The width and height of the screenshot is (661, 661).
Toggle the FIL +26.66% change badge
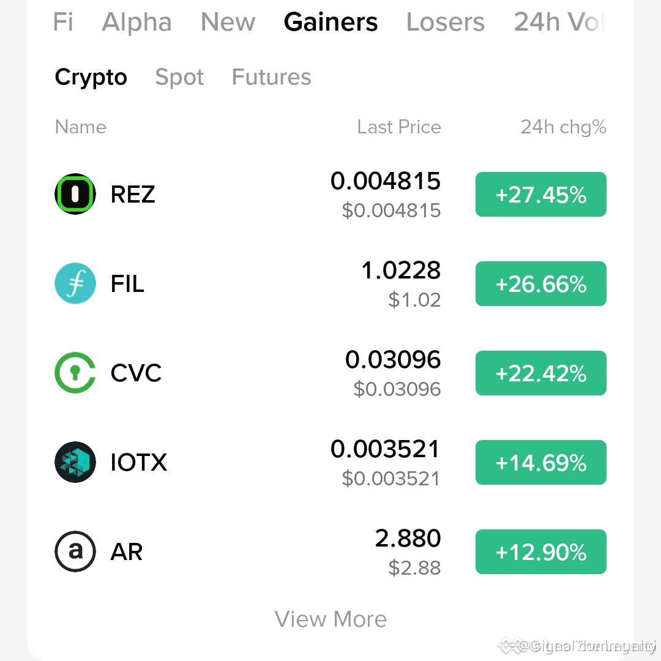541,284
